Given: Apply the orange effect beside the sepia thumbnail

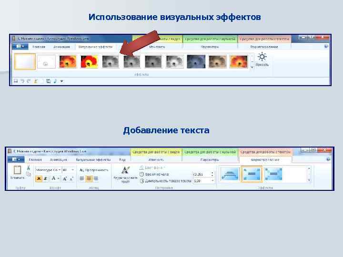Looking at the screenshot, I should pos(239,61).
